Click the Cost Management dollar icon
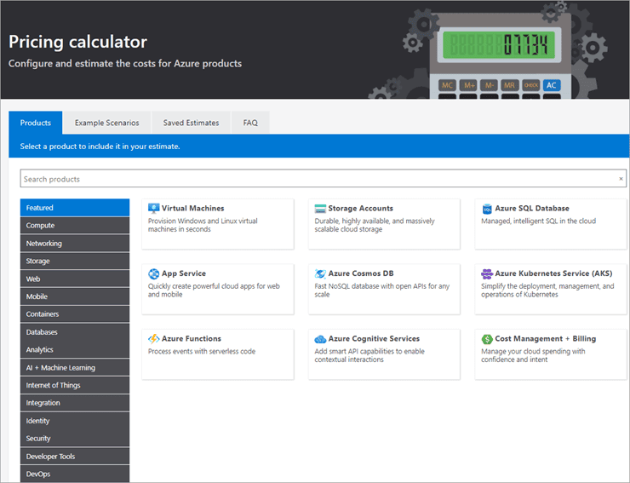 [487, 339]
